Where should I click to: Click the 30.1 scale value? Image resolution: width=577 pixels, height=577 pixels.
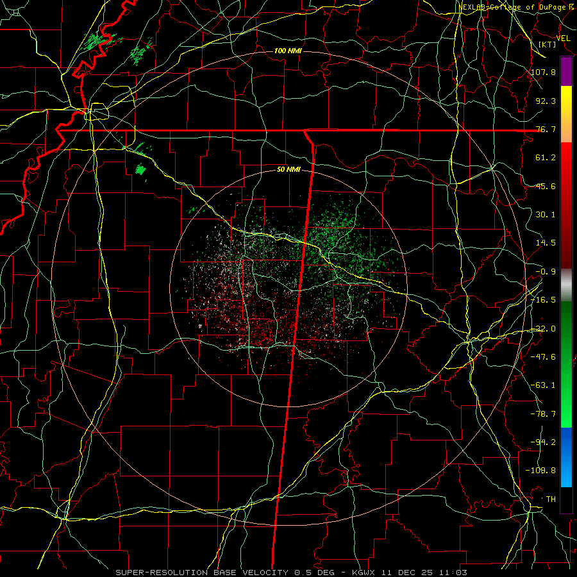point(546,214)
